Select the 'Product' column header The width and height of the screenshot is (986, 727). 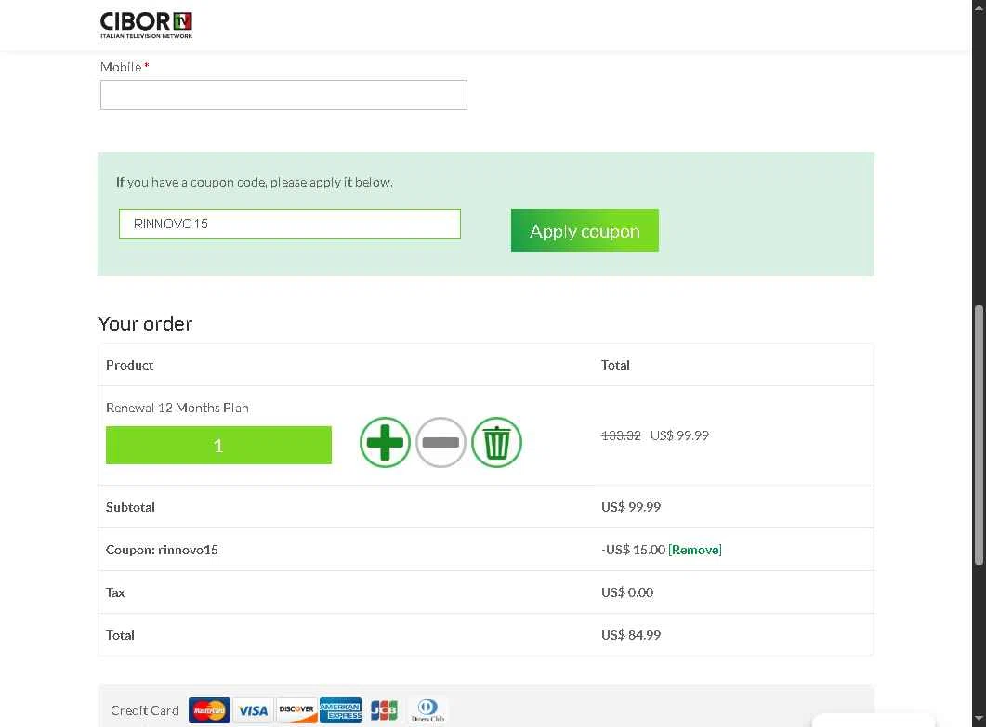[129, 365]
